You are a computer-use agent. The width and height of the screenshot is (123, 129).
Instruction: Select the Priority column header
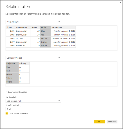[24, 63]
